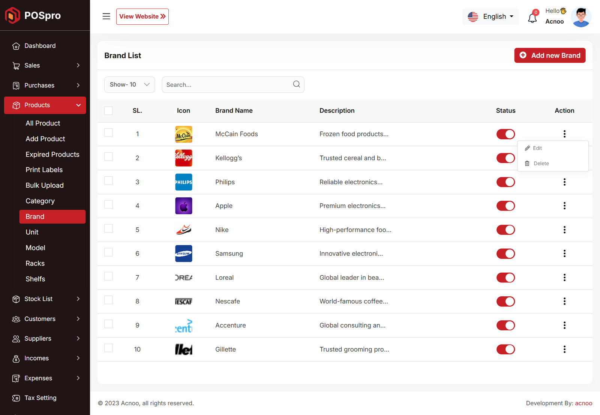The image size is (600, 415).
Task: Toggle status switch for Samsung
Action: click(505, 254)
